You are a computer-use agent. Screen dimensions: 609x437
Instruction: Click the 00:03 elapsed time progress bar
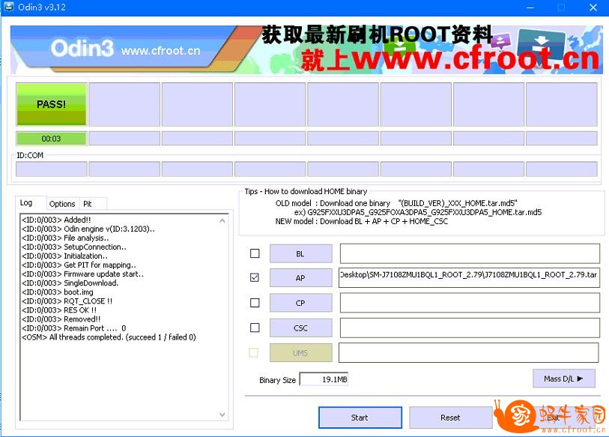(51, 139)
